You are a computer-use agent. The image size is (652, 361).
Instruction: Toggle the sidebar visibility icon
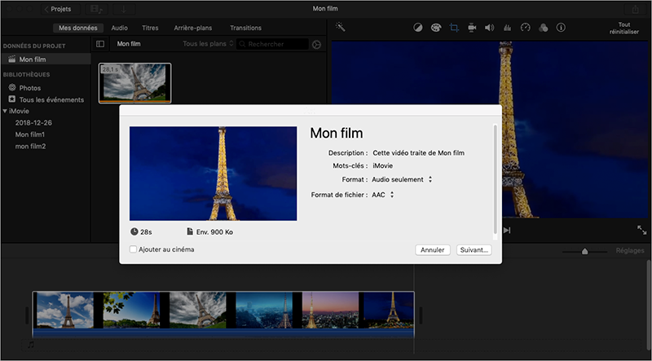point(100,44)
